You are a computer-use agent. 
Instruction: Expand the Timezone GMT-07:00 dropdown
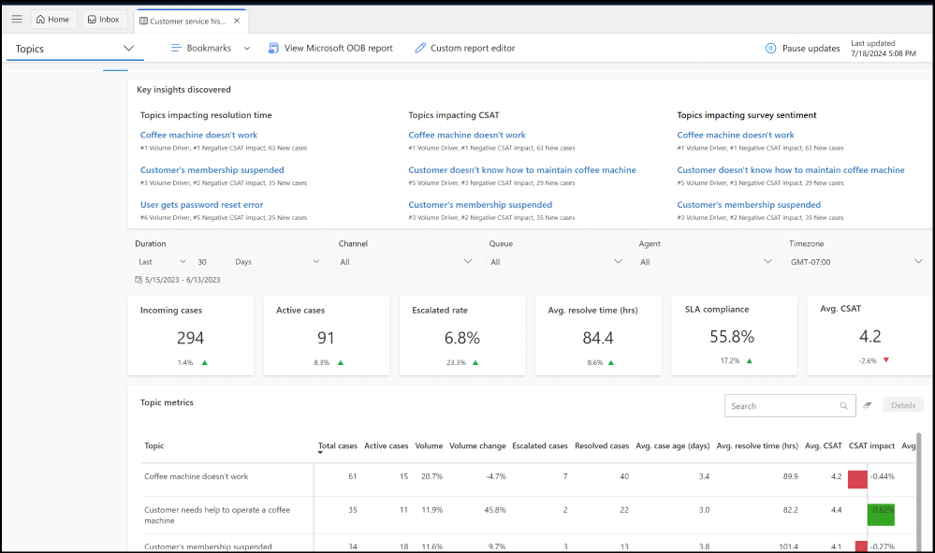(856, 262)
